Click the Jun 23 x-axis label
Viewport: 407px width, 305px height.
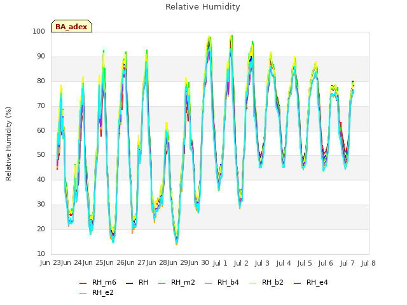point(50,263)
